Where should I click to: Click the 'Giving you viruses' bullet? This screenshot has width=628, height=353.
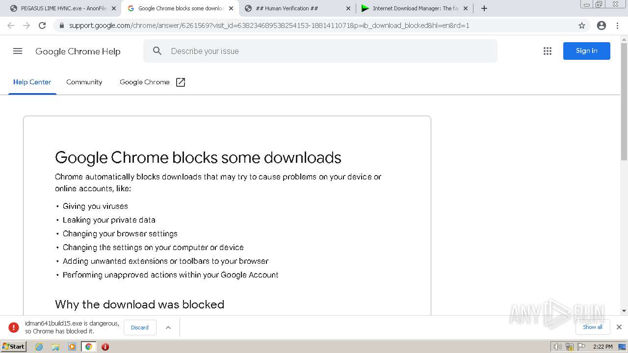click(95, 206)
